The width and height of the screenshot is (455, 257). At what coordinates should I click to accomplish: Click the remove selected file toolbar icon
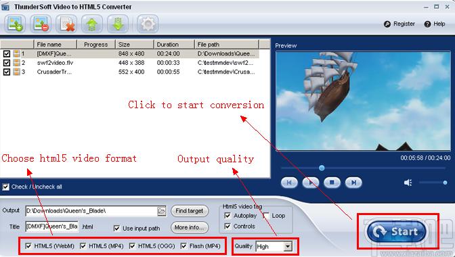pyautogui.click(x=41, y=24)
